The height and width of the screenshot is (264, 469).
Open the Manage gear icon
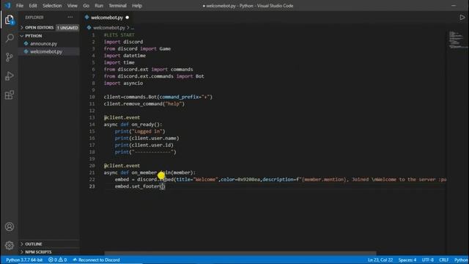[x=10, y=246]
